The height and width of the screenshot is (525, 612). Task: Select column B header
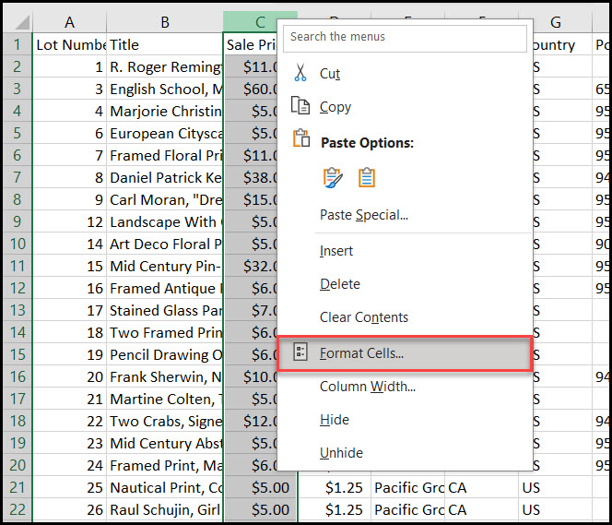pyautogui.click(x=164, y=22)
